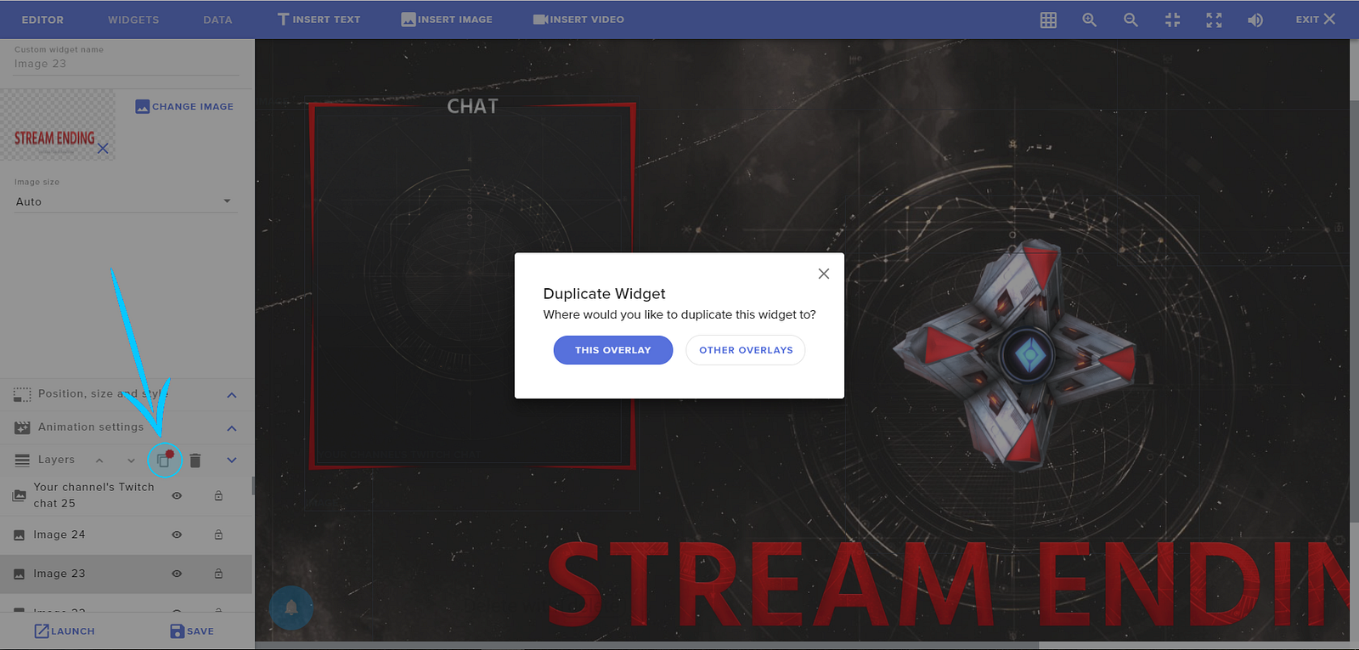
Task: Select Your channel's Twitch chat 25 layer
Action: tap(126, 495)
